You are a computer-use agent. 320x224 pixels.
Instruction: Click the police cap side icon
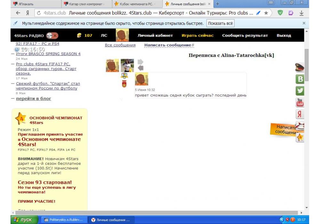pyautogui.click(x=300, y=68)
